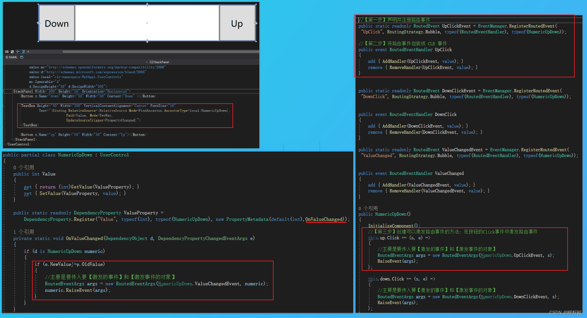587x318 pixels.
Task: Click 'd:DesignHeight="50"' attribute line
Action: [x=68, y=86]
